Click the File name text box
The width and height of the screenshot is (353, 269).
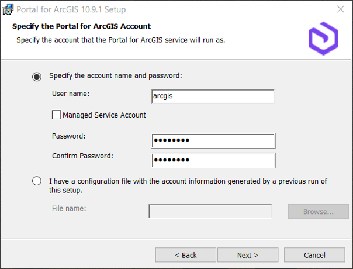point(210,211)
